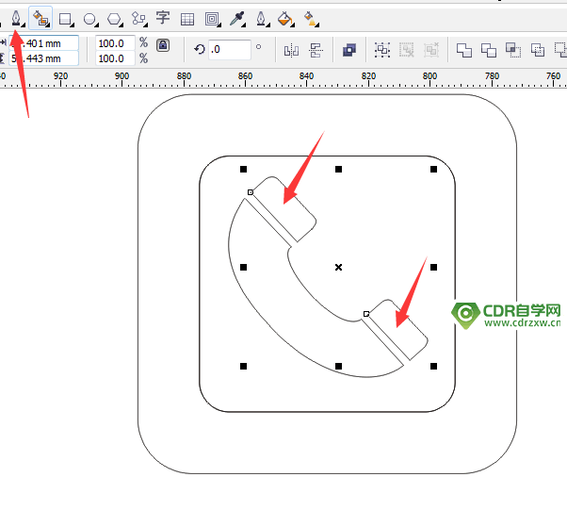This screenshot has width=567, height=510.
Task: Click ruler mark 800
Action: click(x=429, y=76)
